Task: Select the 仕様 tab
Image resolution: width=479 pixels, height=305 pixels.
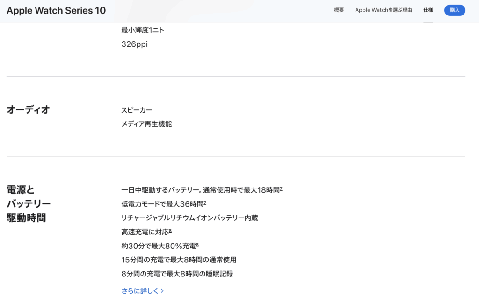Action: (x=428, y=10)
